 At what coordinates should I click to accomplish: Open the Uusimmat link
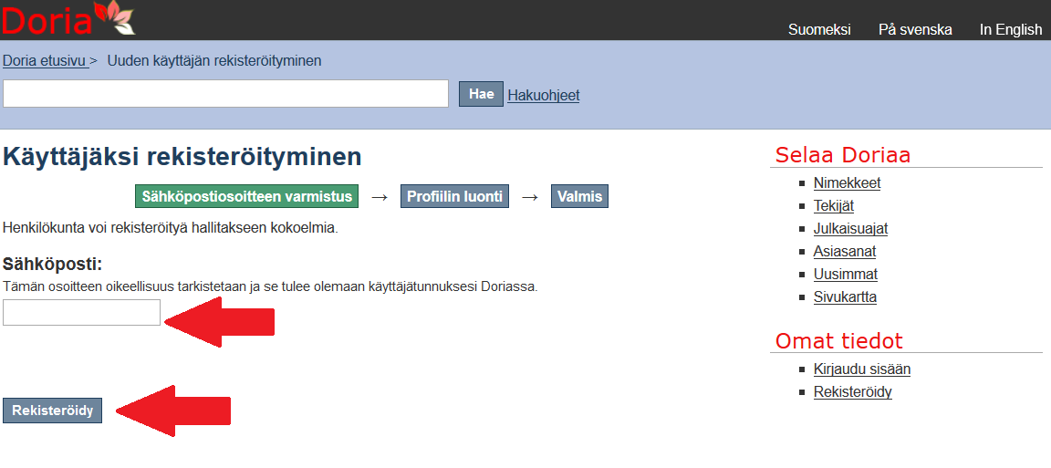(x=845, y=275)
